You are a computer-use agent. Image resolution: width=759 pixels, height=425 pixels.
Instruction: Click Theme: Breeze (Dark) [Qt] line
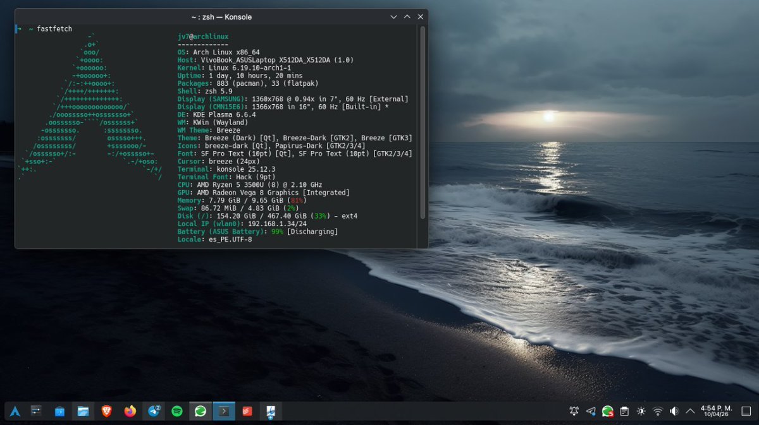(295, 138)
